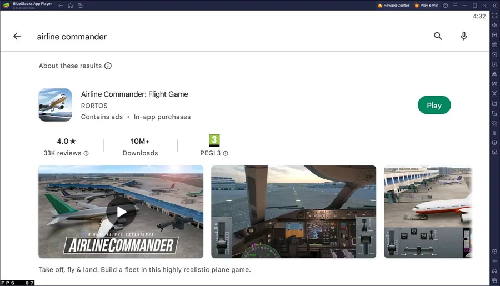Click the Contains ads label
500x286 pixels.
102,117
